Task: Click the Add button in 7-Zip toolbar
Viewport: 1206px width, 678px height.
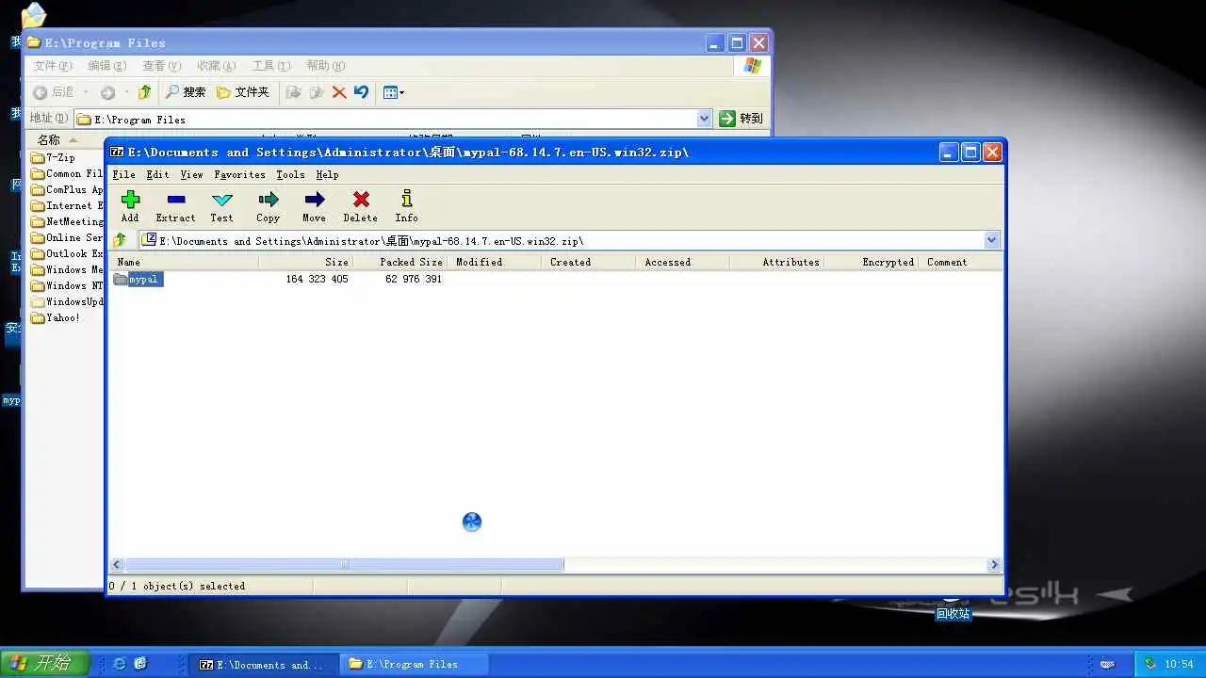Action: coord(130,206)
